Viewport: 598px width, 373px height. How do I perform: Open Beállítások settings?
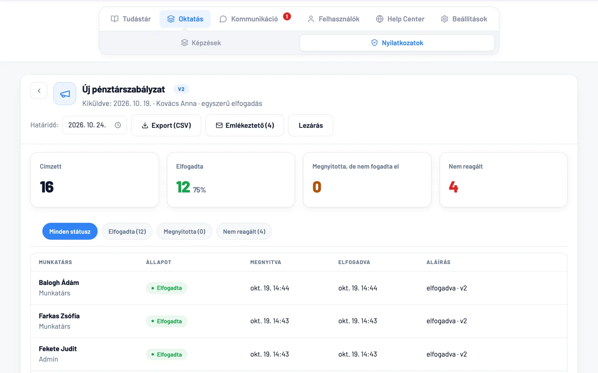pos(464,19)
